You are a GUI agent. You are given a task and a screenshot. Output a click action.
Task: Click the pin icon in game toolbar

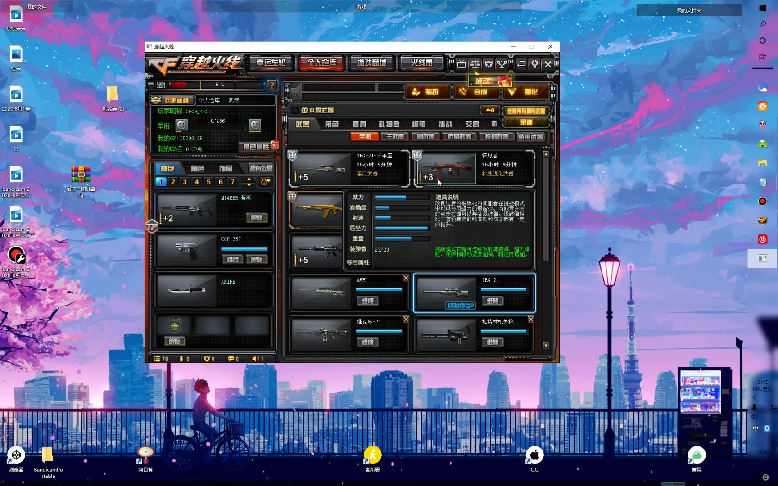pos(534,64)
